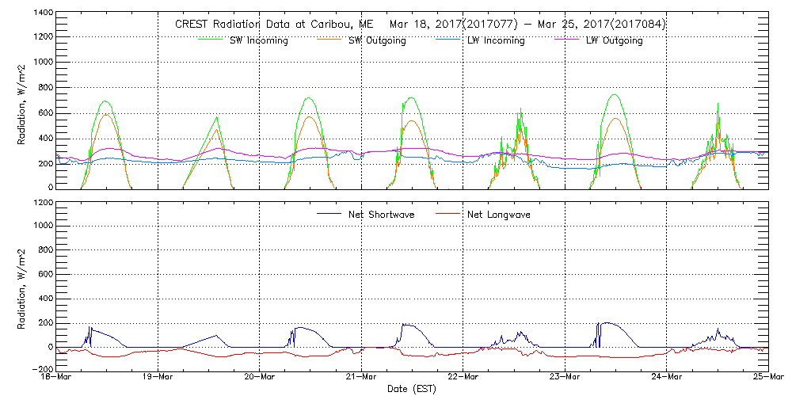Click the 25-Mar date tick label
Viewport: 792px width, 396px height.
click(767, 378)
